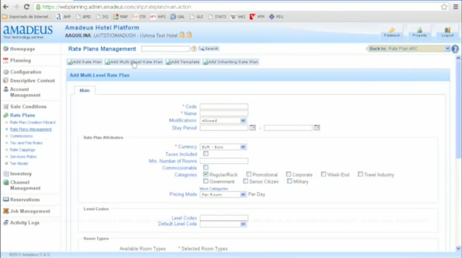Image resolution: width=462 pixels, height=258 pixels.
Task: Click the first padlock icon beside hotel name
Action: coord(182,35)
